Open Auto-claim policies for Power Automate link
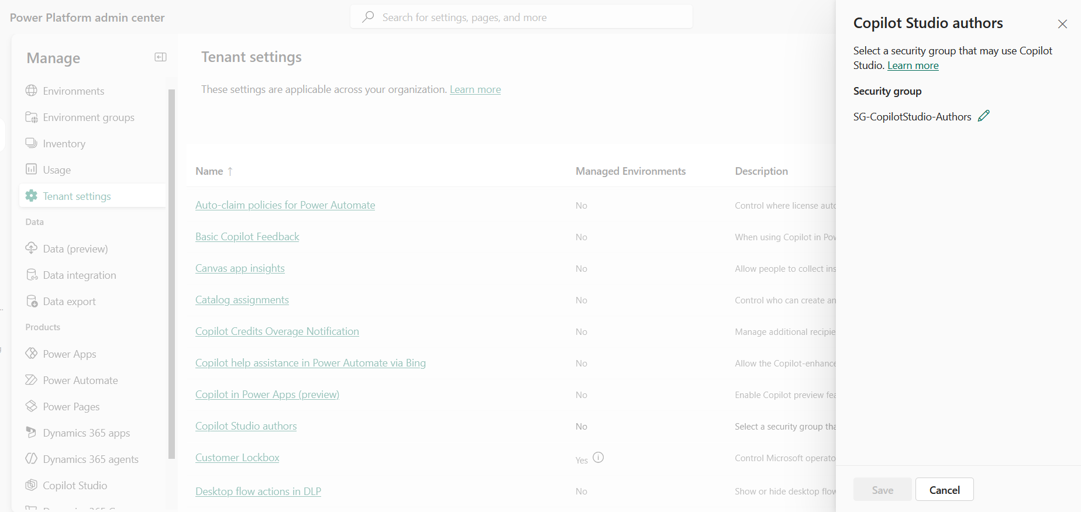Image resolution: width=1081 pixels, height=512 pixels. (x=285, y=205)
